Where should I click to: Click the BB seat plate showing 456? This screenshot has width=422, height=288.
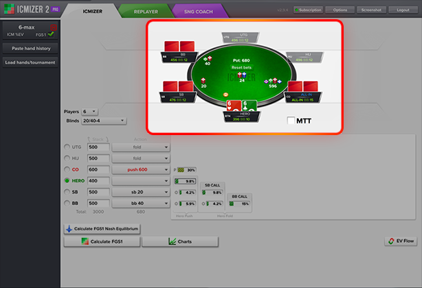(179, 57)
